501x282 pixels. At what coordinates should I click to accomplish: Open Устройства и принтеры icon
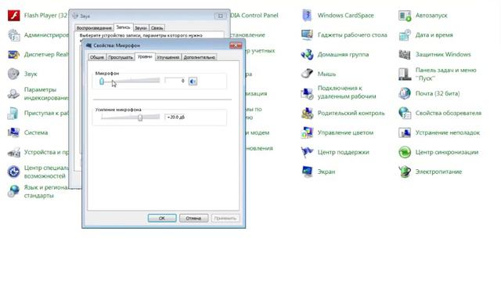pos(14,152)
